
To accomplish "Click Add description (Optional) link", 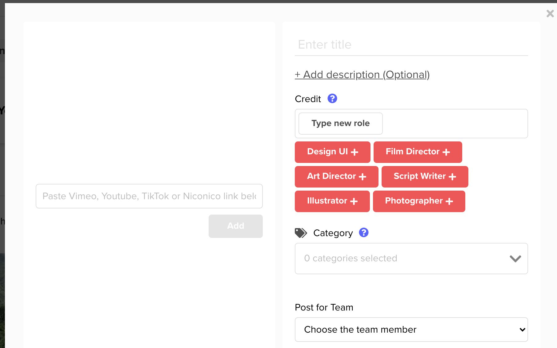I will [x=362, y=75].
